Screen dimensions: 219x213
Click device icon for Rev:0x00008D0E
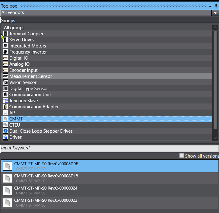point(8,166)
